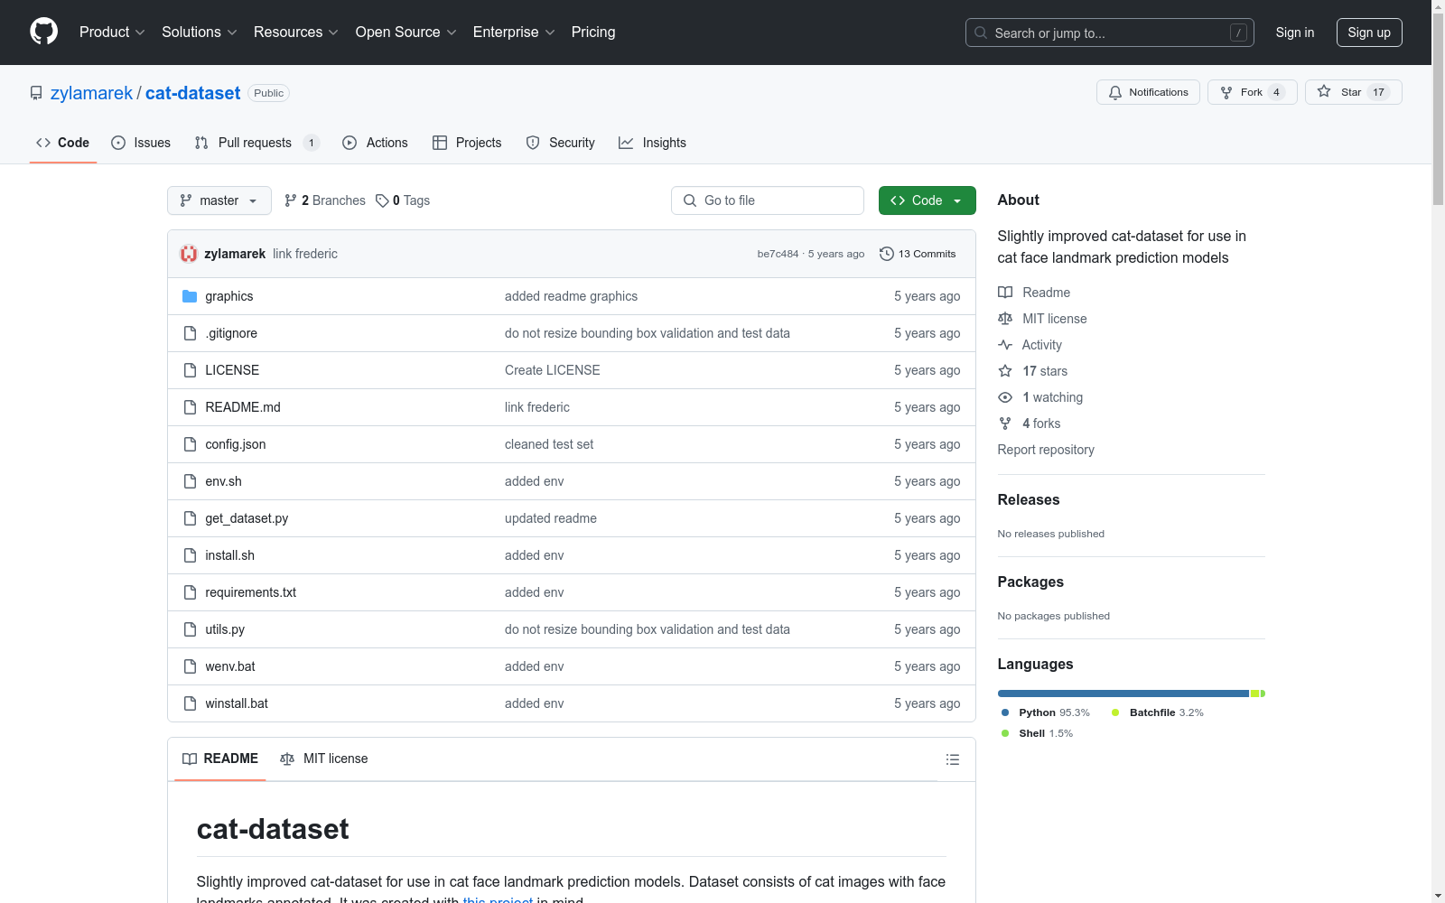1445x903 pixels.
Task: Open the Pricing link
Action: point(593,33)
